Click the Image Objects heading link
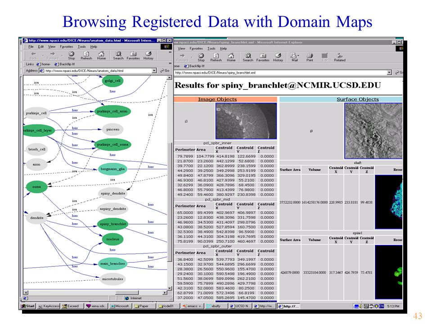This screenshot has width=432, height=324. (217, 99)
